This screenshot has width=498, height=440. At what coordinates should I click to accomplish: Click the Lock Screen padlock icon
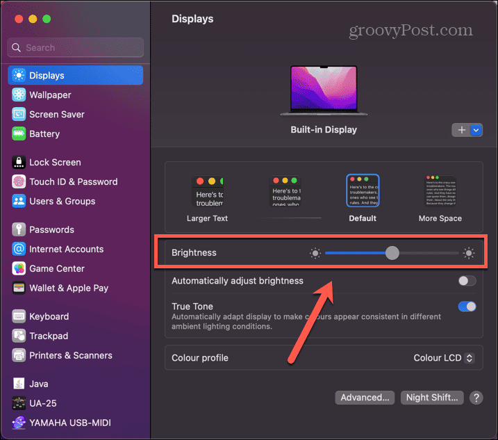(19, 162)
